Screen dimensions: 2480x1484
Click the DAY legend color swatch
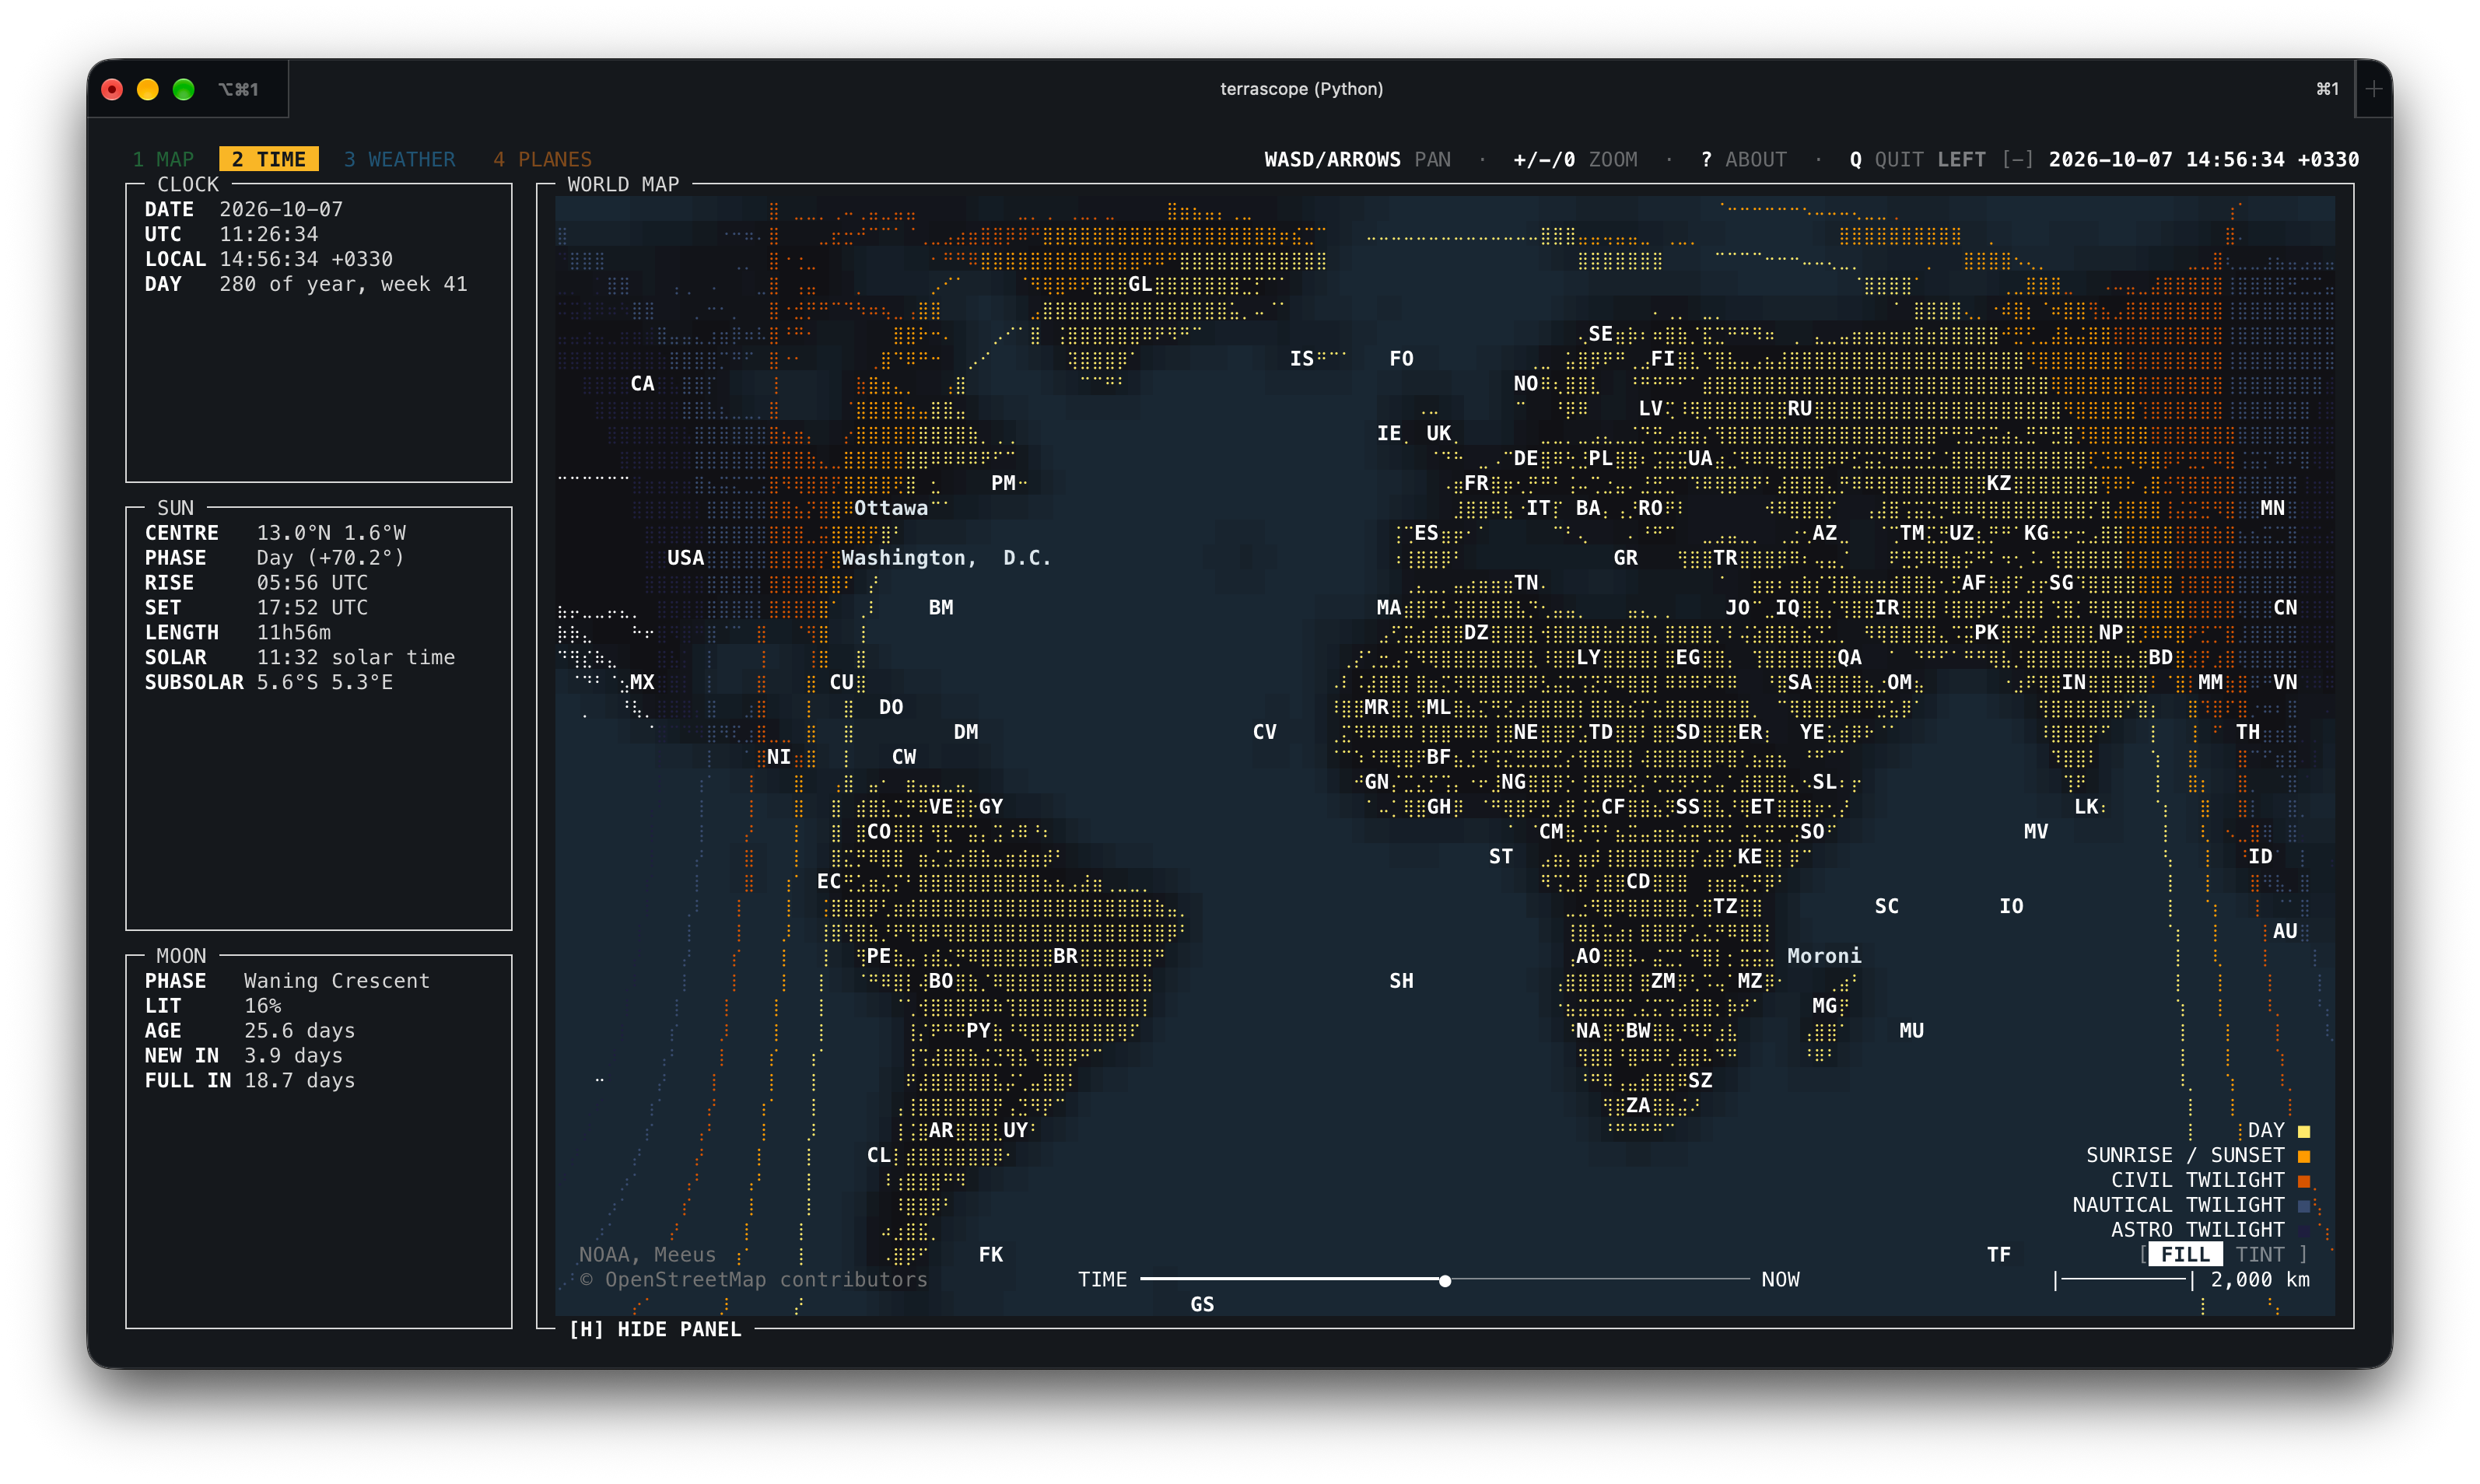(x=2304, y=1131)
